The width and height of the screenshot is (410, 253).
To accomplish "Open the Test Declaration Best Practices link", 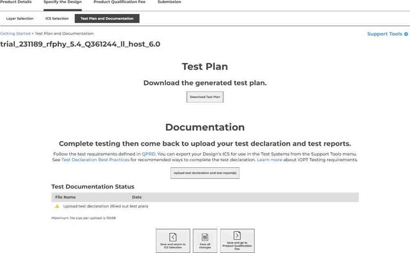I will pyautogui.click(x=95, y=160).
